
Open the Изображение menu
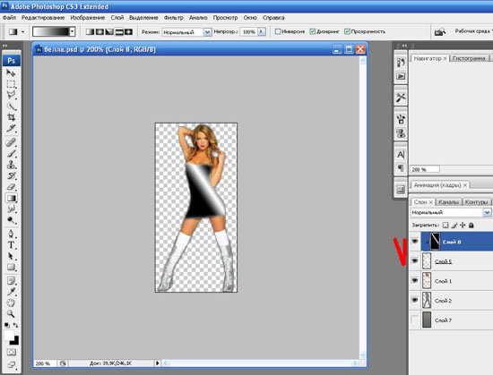pyautogui.click(x=88, y=18)
